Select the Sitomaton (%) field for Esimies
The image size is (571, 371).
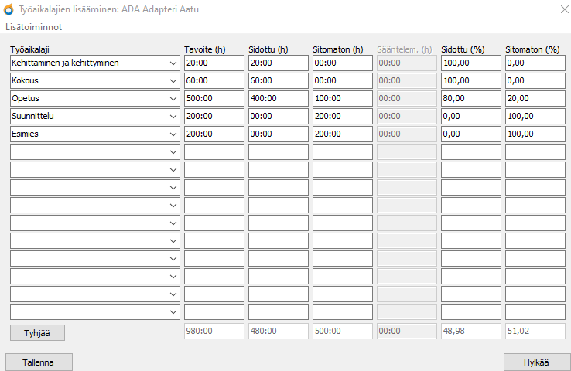(535, 134)
